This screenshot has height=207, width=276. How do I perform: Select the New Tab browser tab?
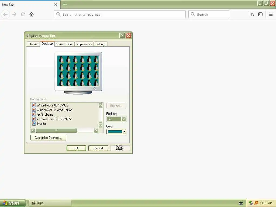tap(30, 5)
